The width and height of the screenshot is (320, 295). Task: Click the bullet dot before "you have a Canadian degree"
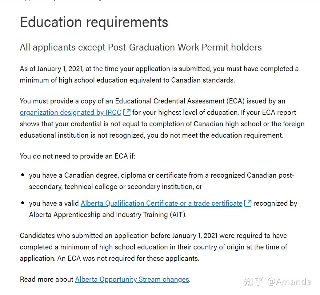click(23, 175)
